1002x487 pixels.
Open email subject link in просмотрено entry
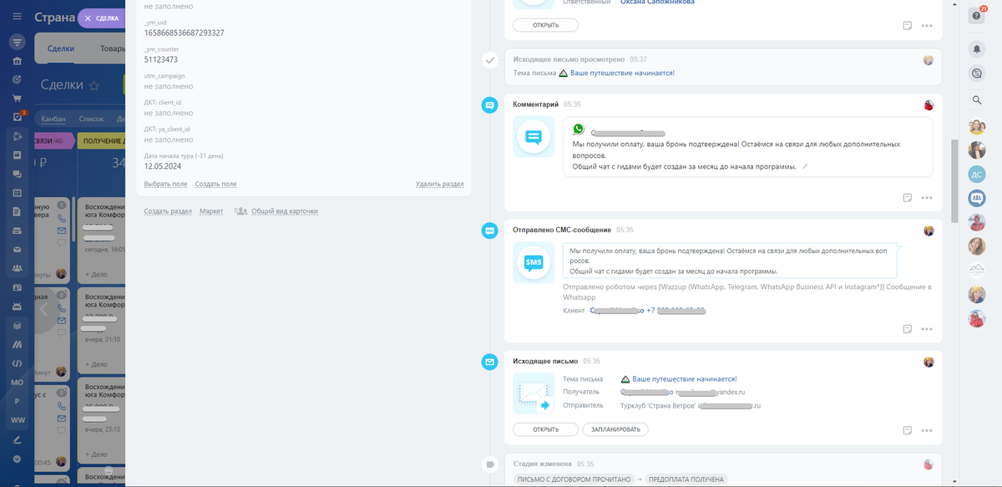coord(622,74)
